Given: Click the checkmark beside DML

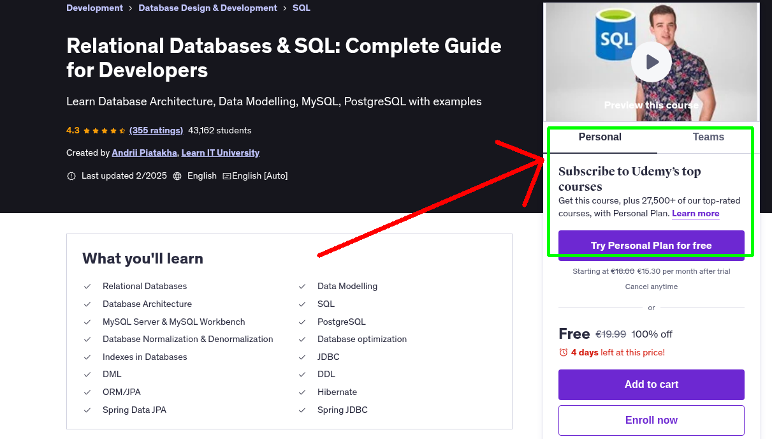Looking at the screenshot, I should click(87, 375).
